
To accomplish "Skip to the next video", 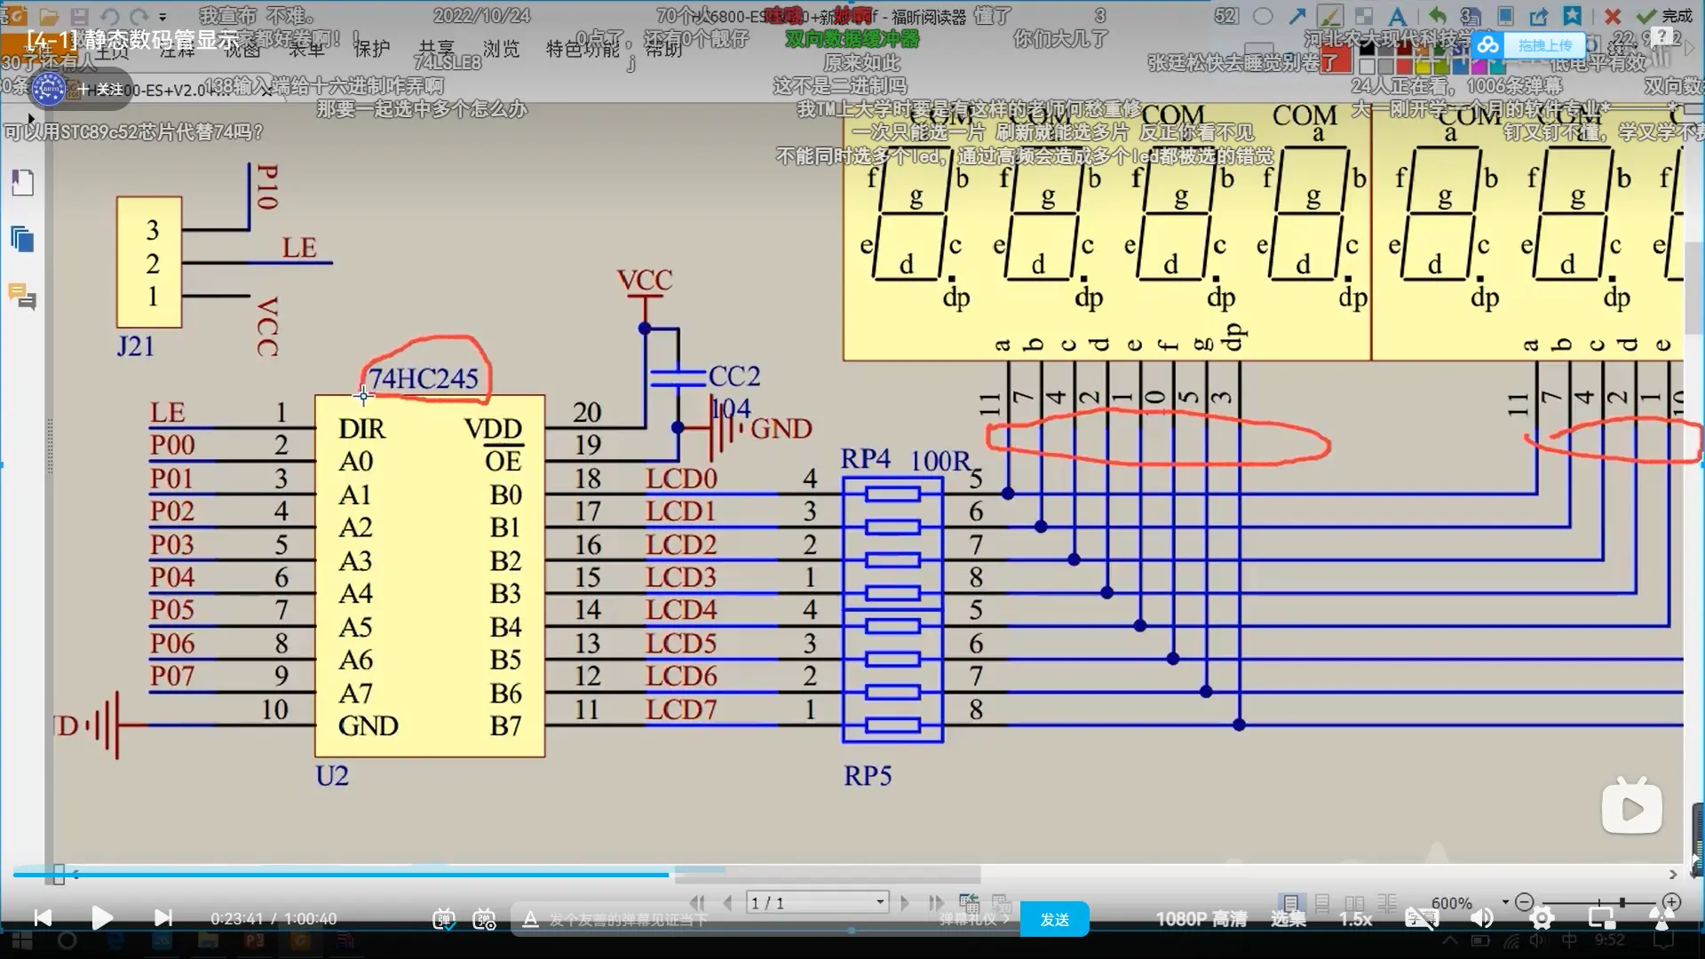I will tap(163, 918).
